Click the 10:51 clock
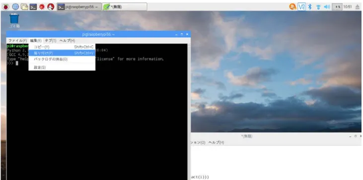 (348, 7)
